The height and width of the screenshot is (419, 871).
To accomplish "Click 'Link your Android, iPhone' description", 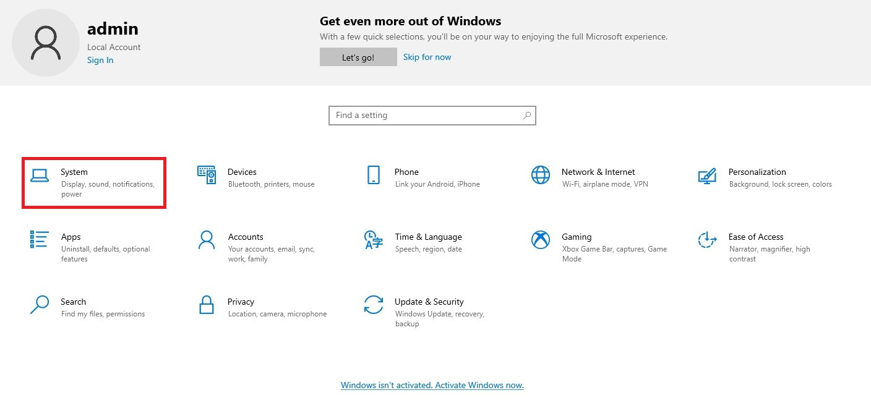I will 437,184.
